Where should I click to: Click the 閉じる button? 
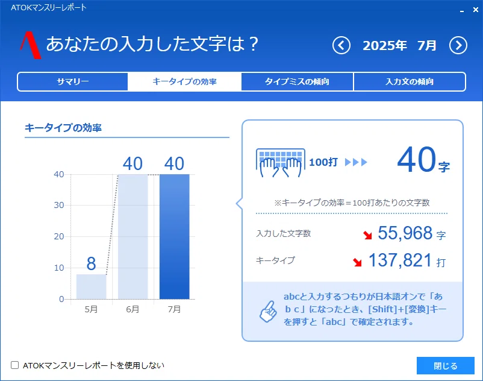[x=446, y=366]
